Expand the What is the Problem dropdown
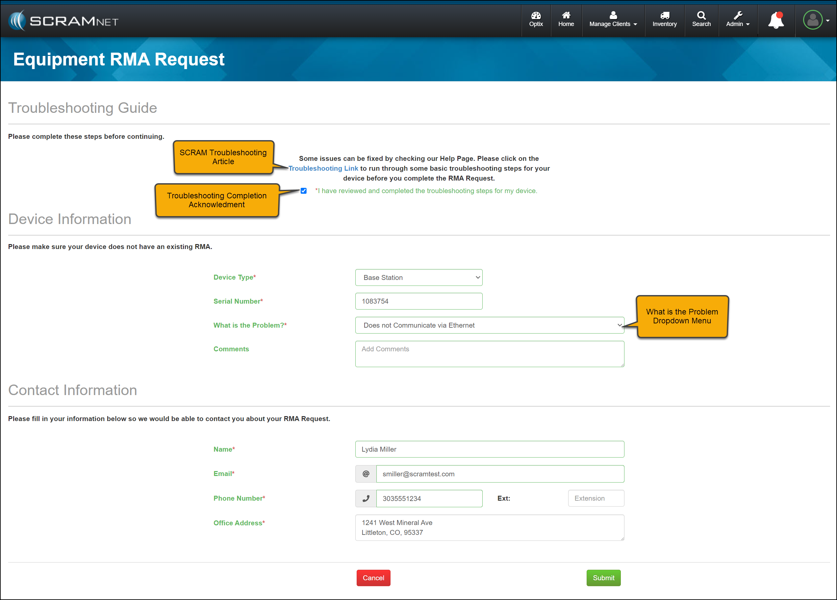This screenshot has width=837, height=600. click(x=489, y=325)
